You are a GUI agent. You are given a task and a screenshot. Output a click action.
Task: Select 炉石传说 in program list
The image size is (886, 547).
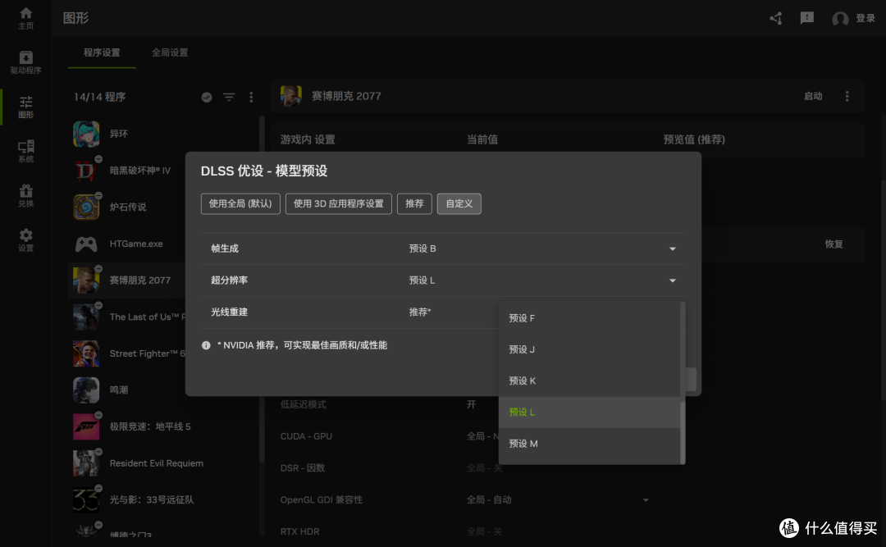point(129,207)
